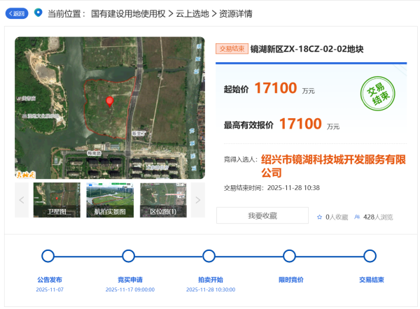Image resolution: width=420 pixels, height=309 pixels.
Task: Click the 公告发布 timeline node
Action: coord(48,256)
